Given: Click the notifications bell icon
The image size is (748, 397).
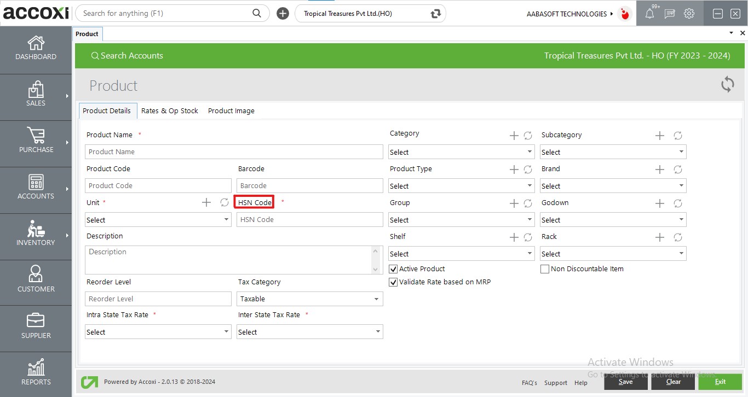Looking at the screenshot, I should [649, 14].
